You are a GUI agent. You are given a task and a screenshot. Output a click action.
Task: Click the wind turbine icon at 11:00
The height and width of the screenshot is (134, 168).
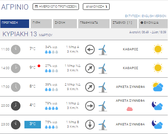tap(103, 50)
